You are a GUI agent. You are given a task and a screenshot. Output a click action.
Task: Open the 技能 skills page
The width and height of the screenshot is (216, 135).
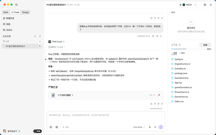(7, 24)
